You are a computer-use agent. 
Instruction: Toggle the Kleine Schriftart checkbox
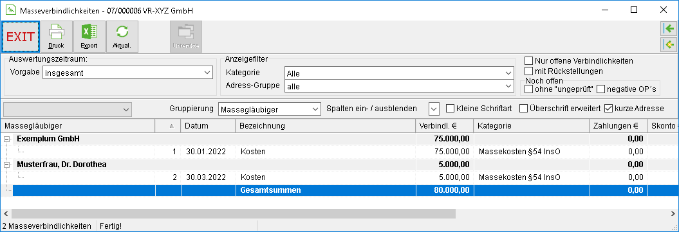[450, 108]
